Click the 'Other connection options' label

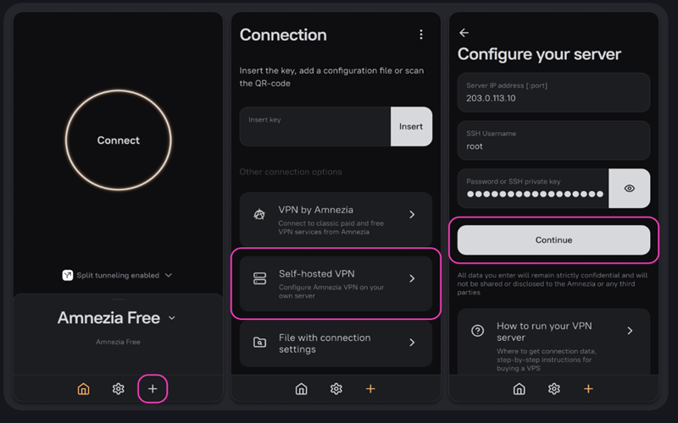pos(291,172)
